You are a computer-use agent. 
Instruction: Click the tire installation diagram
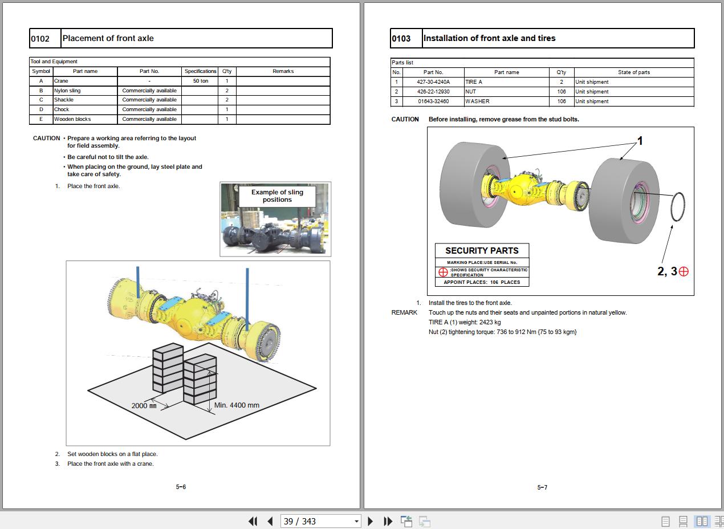[x=560, y=211]
